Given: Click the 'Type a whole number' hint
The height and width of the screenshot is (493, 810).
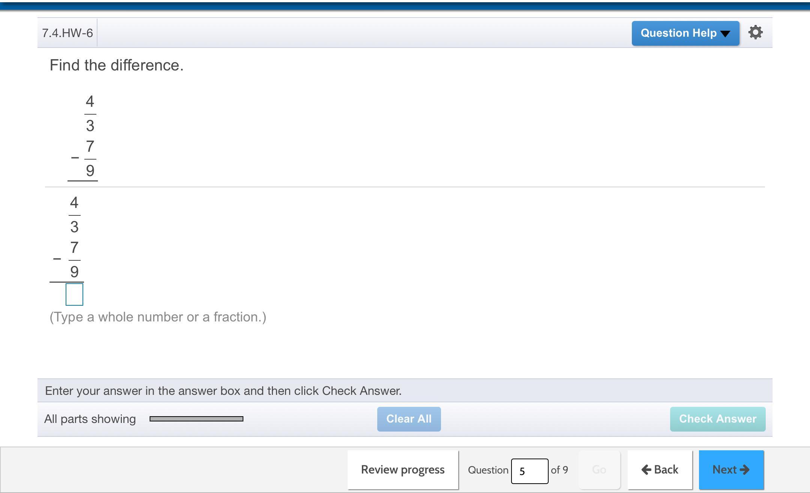Looking at the screenshot, I should [158, 317].
